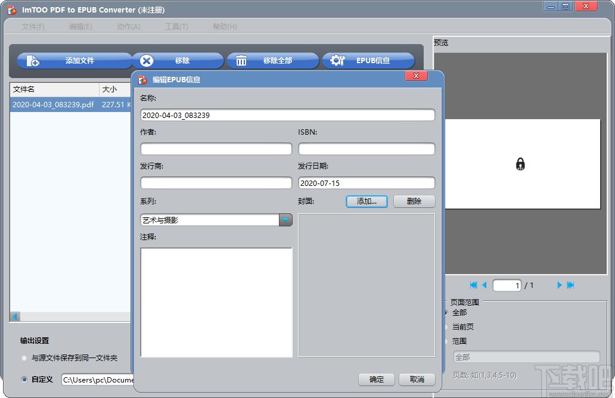Click the dialog icon beside 编辑EPUB信息
615x398 pixels.
tap(143, 80)
